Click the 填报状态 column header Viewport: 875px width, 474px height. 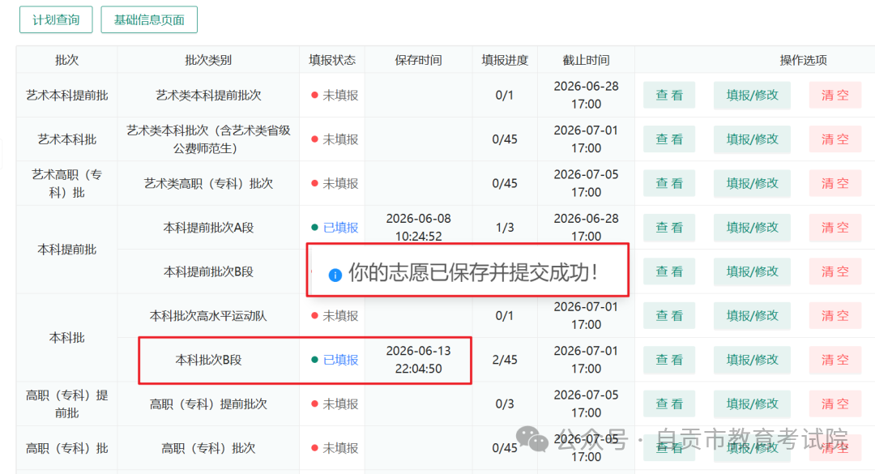(332, 60)
